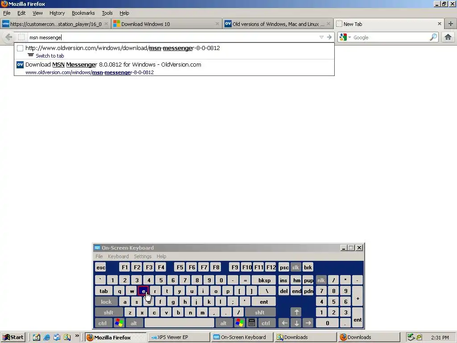
Task: Switch to XPS Viewer EP taskbar button
Action: tap(179, 337)
